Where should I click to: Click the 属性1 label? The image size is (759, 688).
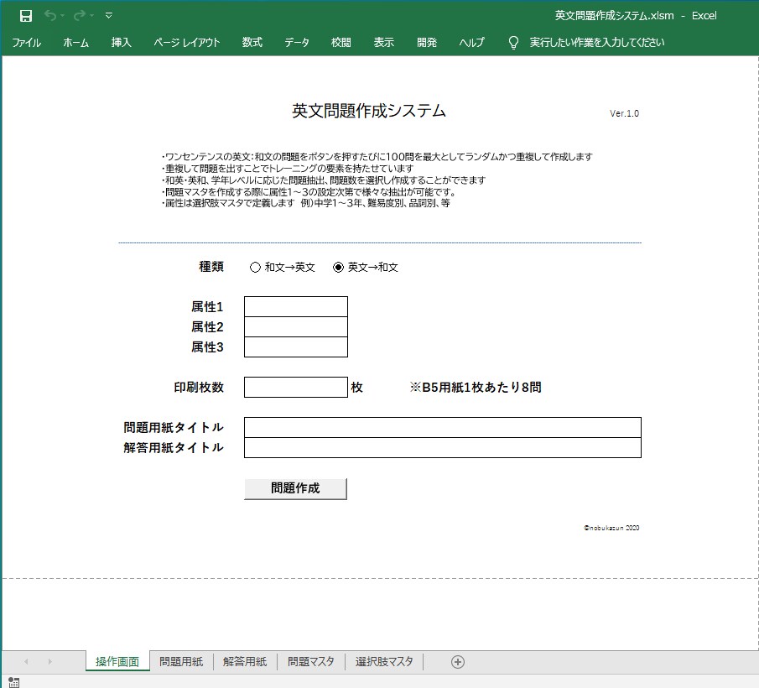click(207, 307)
